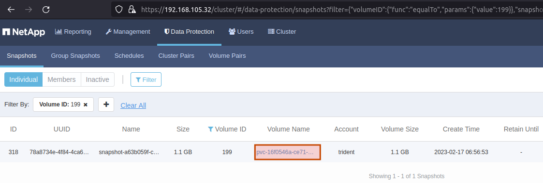Click the snapshot-a63b059f name cell

coord(129,152)
